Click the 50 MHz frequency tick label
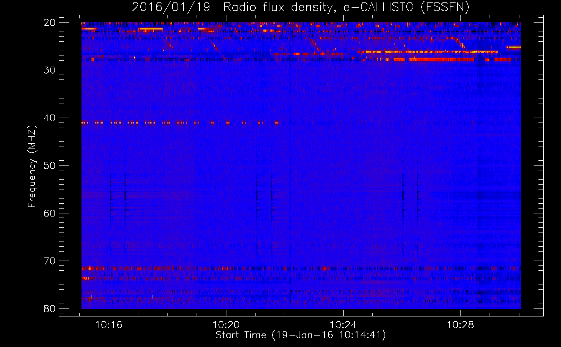The width and height of the screenshot is (561, 347). (x=50, y=166)
